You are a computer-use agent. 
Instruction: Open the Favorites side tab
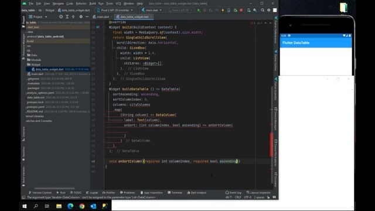coord(23,153)
